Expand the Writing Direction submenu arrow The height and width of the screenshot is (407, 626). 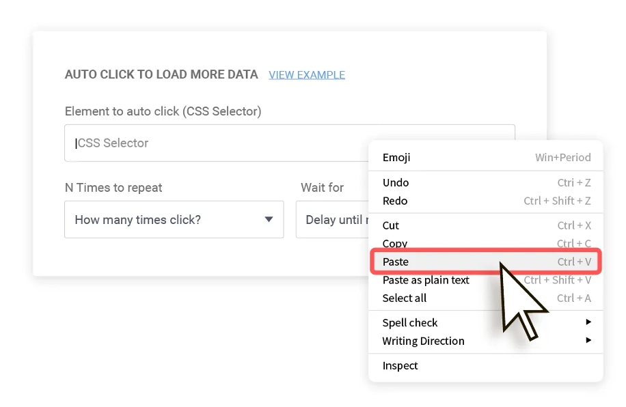click(x=588, y=340)
